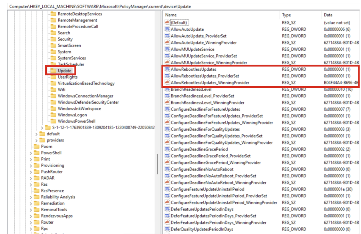This screenshot has width=361, height=234.
Task: Click the ConfigureDeadlineForQualityUpdates_WinningProvider string icon
Action: click(167, 142)
